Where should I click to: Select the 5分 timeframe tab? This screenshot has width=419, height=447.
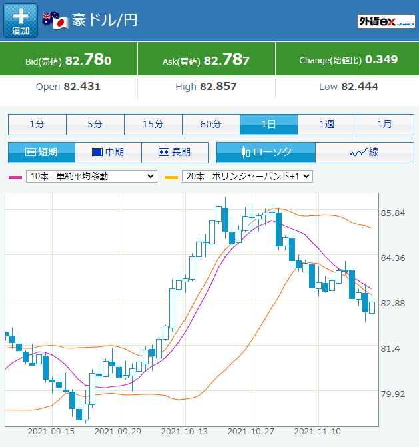tap(95, 125)
